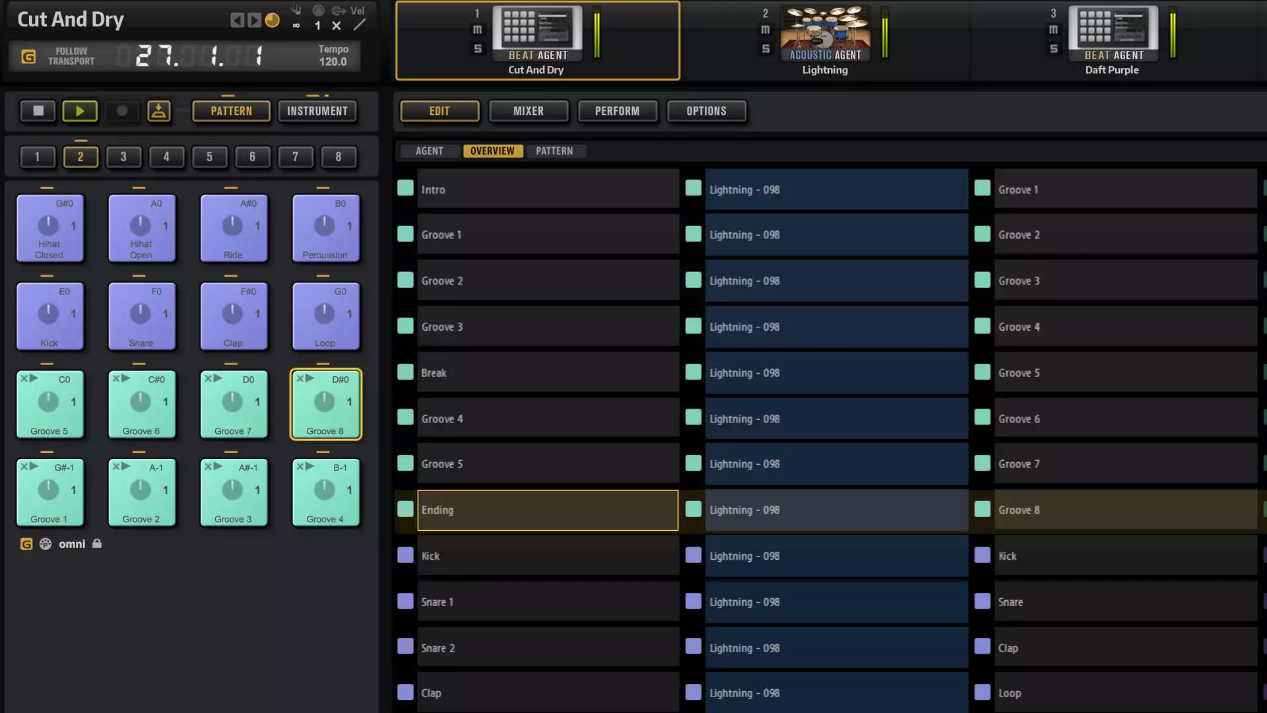Click the orange clock icon beside kit arrows
This screenshot has height=713, width=1267.
click(272, 20)
